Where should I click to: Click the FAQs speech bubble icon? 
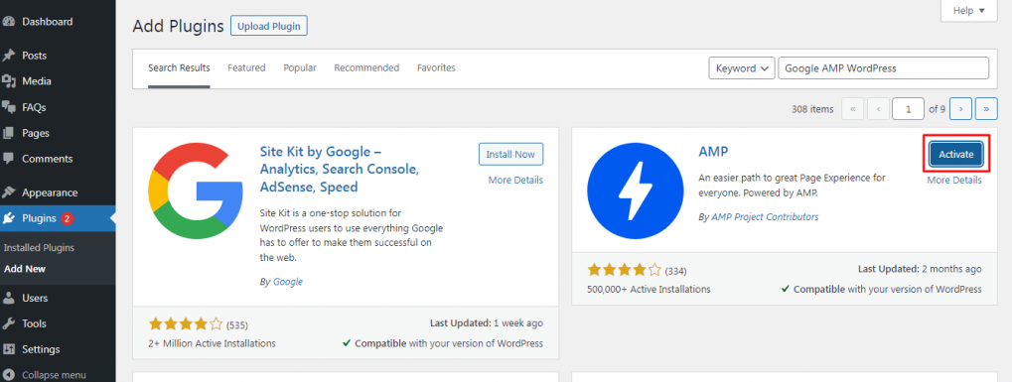tap(8, 107)
